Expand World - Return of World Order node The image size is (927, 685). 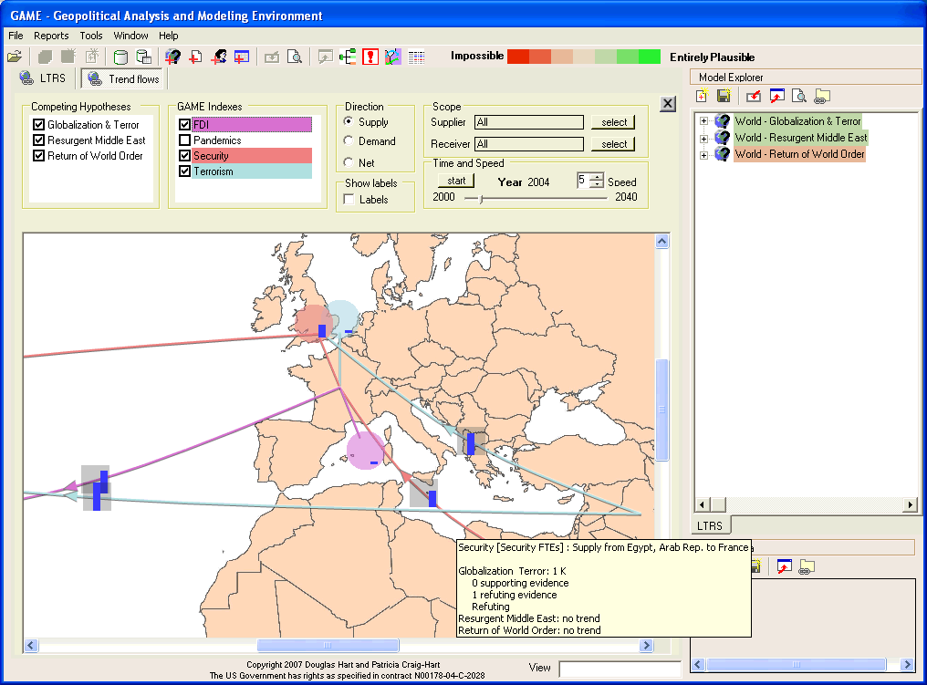click(703, 155)
